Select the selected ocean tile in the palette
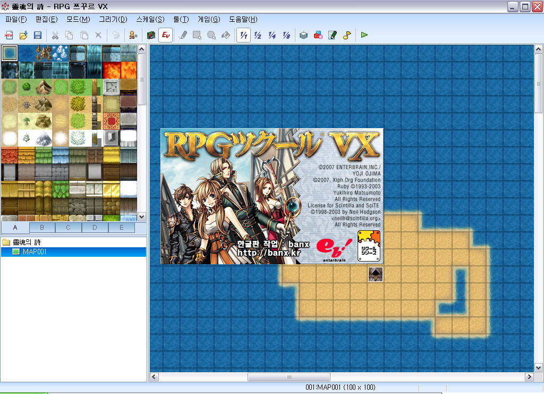Viewport: 544px width, 394px height. [x=10, y=53]
